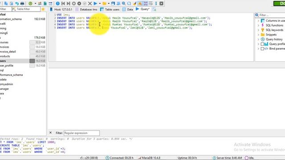Screen dimensions: 285x160
Task: Switch to the Host: 127.0.0.1 tab
Action: [61, 9]
